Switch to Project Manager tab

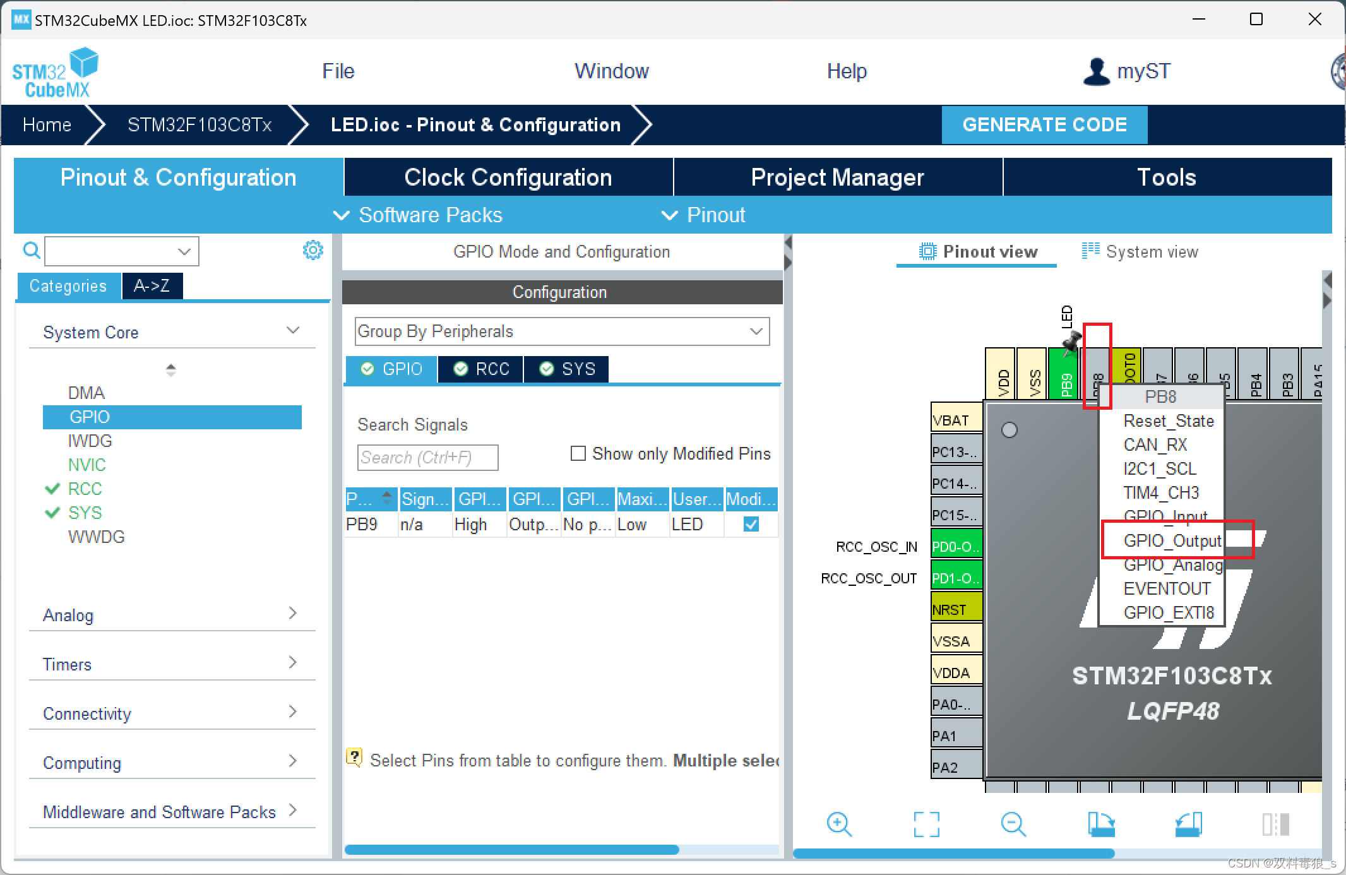click(838, 177)
